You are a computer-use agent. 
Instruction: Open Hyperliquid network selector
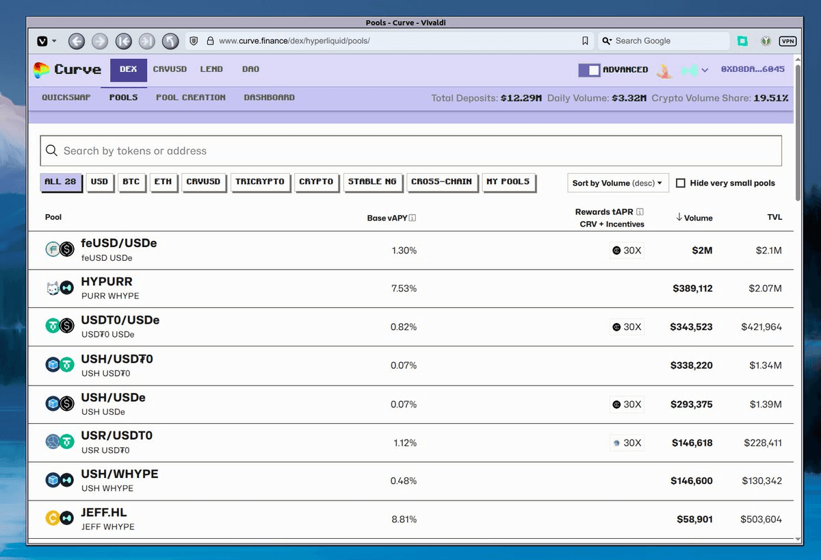click(x=694, y=70)
